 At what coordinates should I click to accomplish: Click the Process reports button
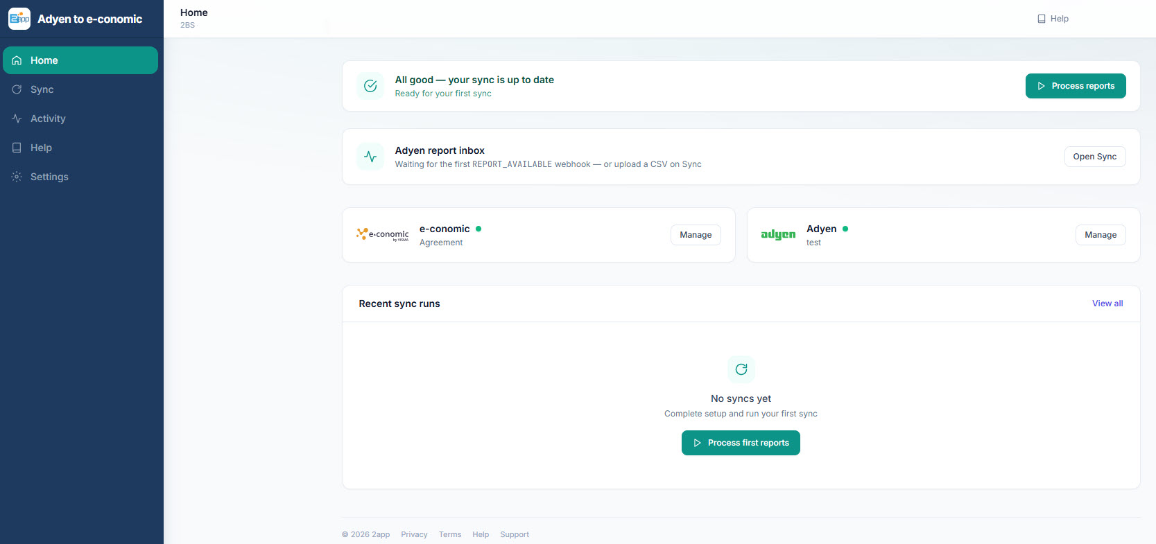pyautogui.click(x=1076, y=86)
